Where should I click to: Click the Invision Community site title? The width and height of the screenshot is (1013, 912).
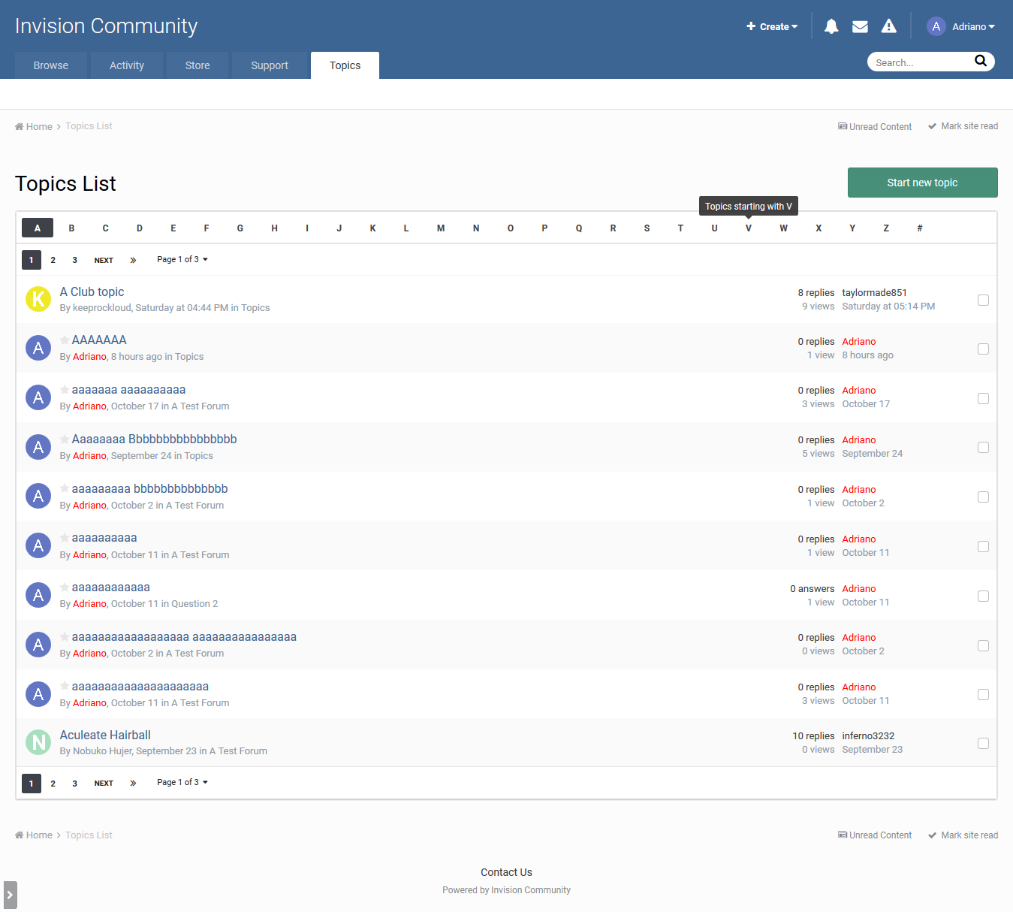coord(107,26)
